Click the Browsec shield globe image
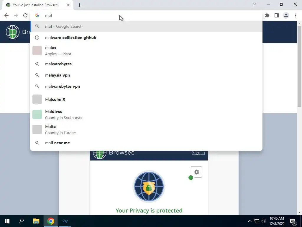Screen dimensions: 302x227 click(x=149, y=186)
